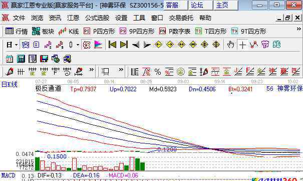This screenshot has width=303, height=181.
Task: Jump to the first bar
Action: tap(112, 45)
